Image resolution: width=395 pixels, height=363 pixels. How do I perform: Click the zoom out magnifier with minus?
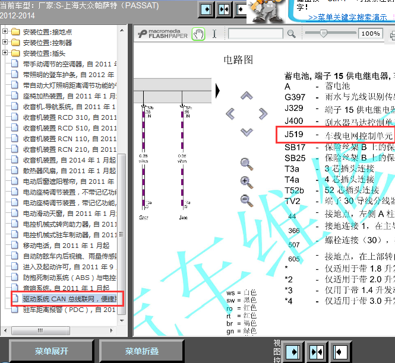(x=247, y=200)
